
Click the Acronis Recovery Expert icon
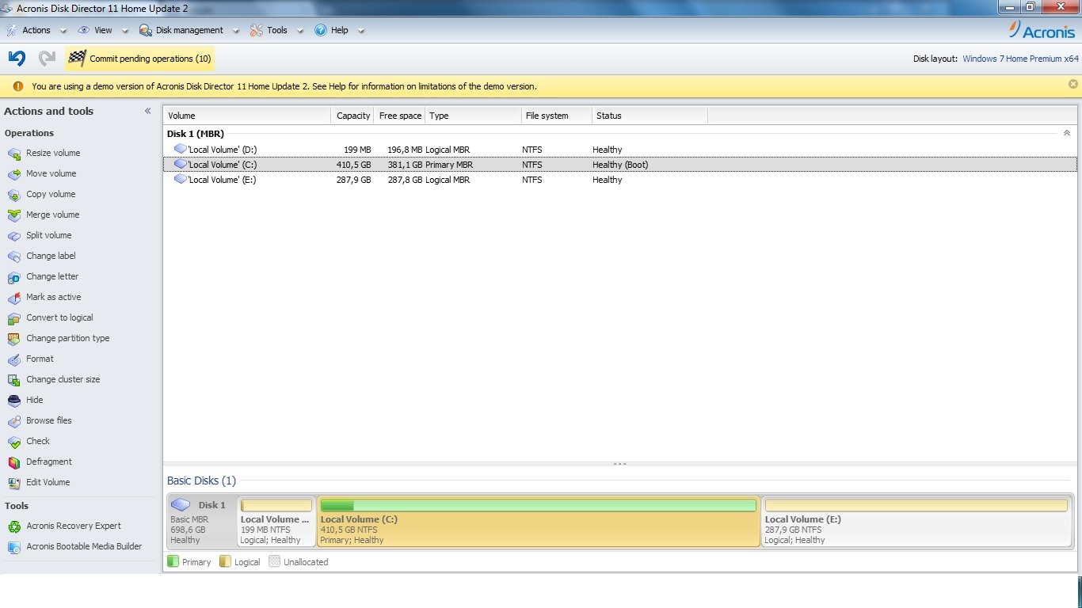click(13, 526)
